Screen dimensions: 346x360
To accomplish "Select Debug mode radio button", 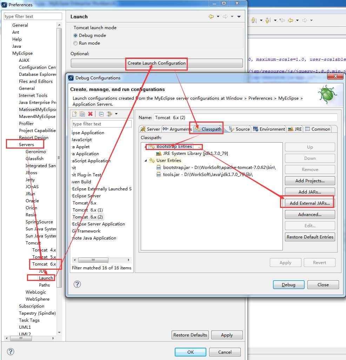I will click(75, 35).
